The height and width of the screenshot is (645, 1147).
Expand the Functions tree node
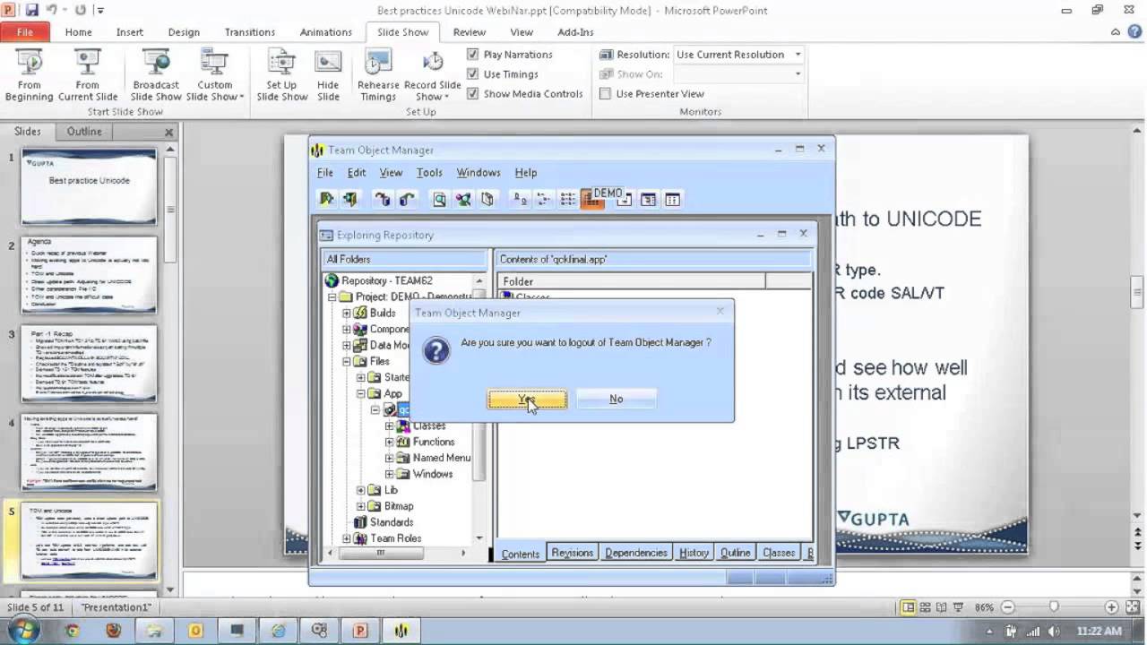(390, 442)
